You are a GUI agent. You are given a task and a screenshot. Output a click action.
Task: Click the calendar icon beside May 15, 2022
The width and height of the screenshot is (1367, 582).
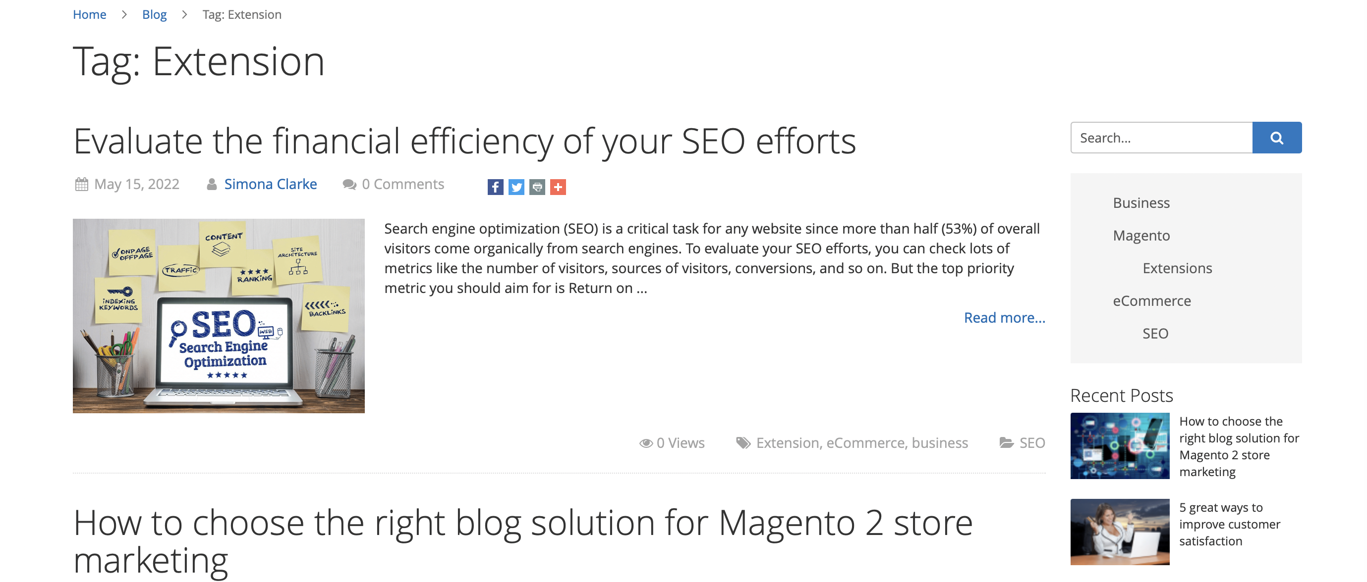(82, 185)
